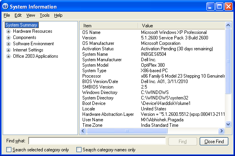Select the User Name row
Image resolution: width=235 pixels, height=156 pixels.
(153, 120)
